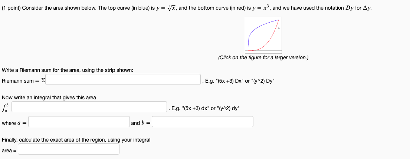Click 'Now write an integral' instruction text

[x=49, y=97]
